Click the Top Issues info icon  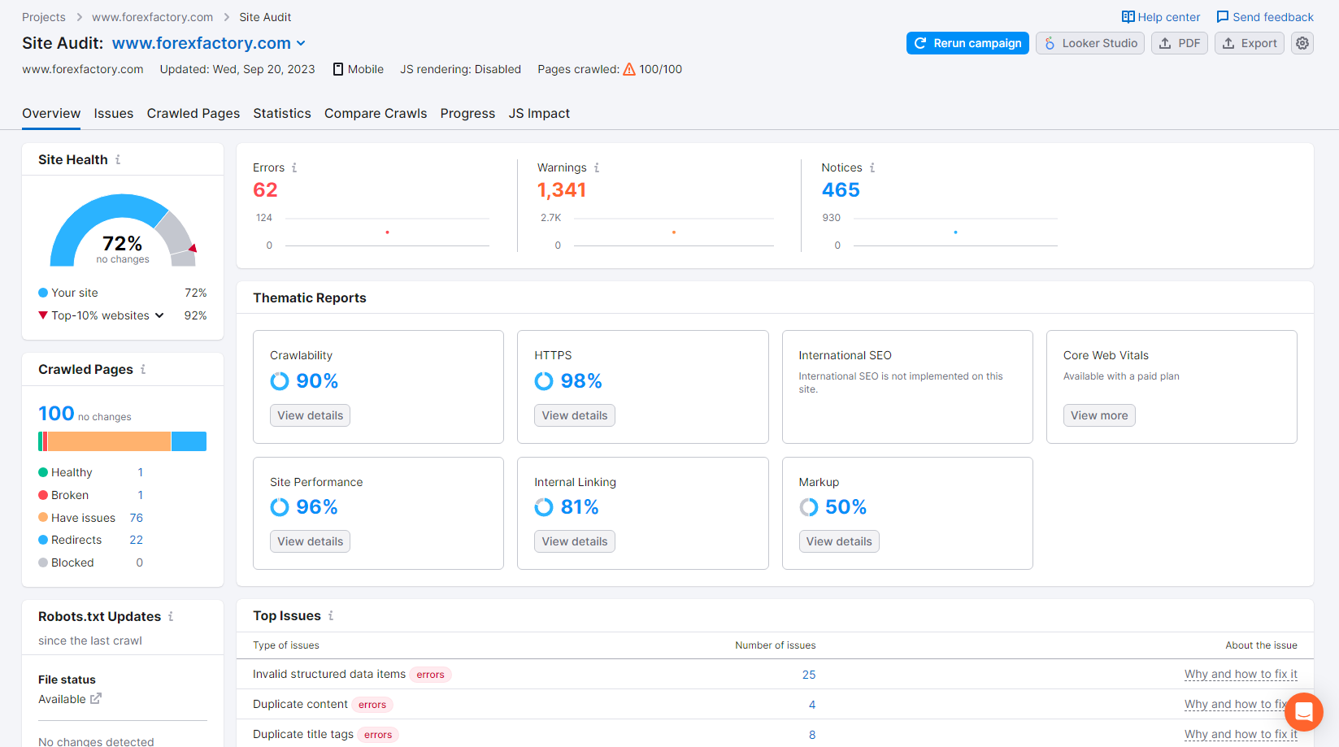tap(331, 615)
